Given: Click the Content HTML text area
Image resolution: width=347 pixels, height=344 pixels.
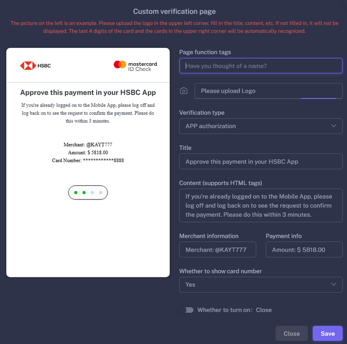Looking at the screenshot, I should [261, 206].
